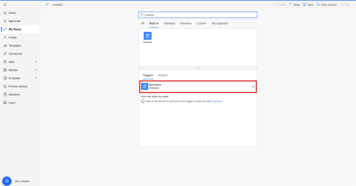
Task: Click the "Don't see what you need?" text
Action: (155, 97)
